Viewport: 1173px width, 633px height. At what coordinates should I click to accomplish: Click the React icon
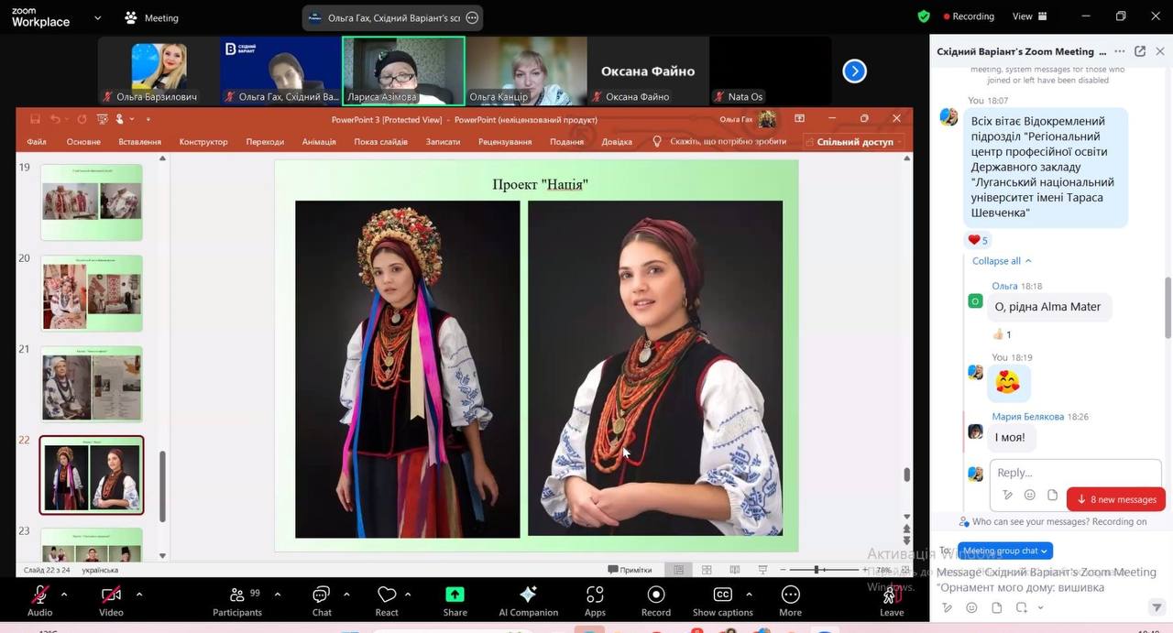click(387, 599)
